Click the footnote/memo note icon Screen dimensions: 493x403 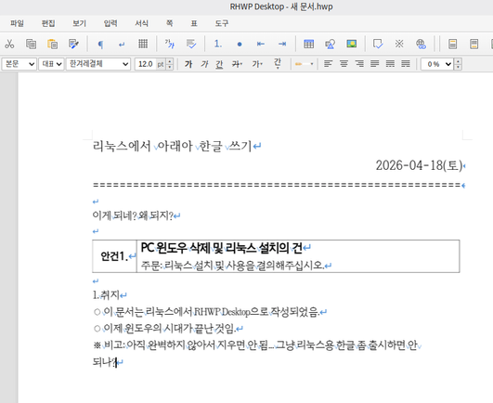(378, 44)
